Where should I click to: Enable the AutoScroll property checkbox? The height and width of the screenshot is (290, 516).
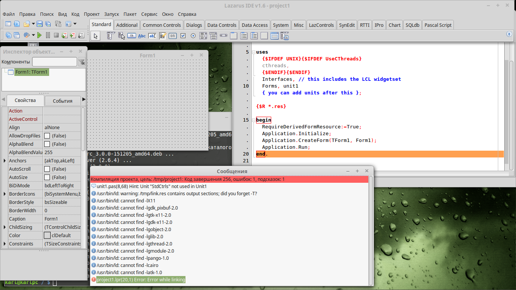47,169
